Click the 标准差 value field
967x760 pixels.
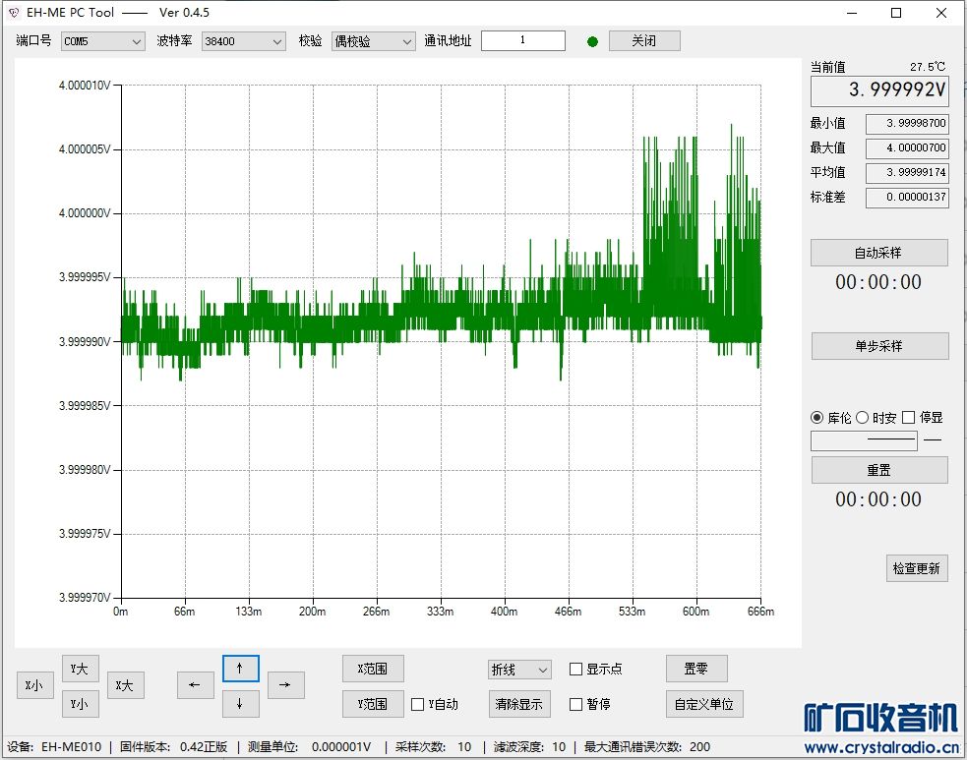click(x=907, y=198)
